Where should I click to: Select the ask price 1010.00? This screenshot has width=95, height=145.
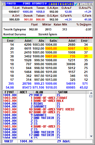pyautogui.click(x=51, y=68)
